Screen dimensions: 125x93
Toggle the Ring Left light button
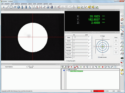pos(68,54)
